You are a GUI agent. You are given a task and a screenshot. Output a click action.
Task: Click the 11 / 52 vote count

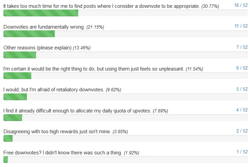pos(241,26)
